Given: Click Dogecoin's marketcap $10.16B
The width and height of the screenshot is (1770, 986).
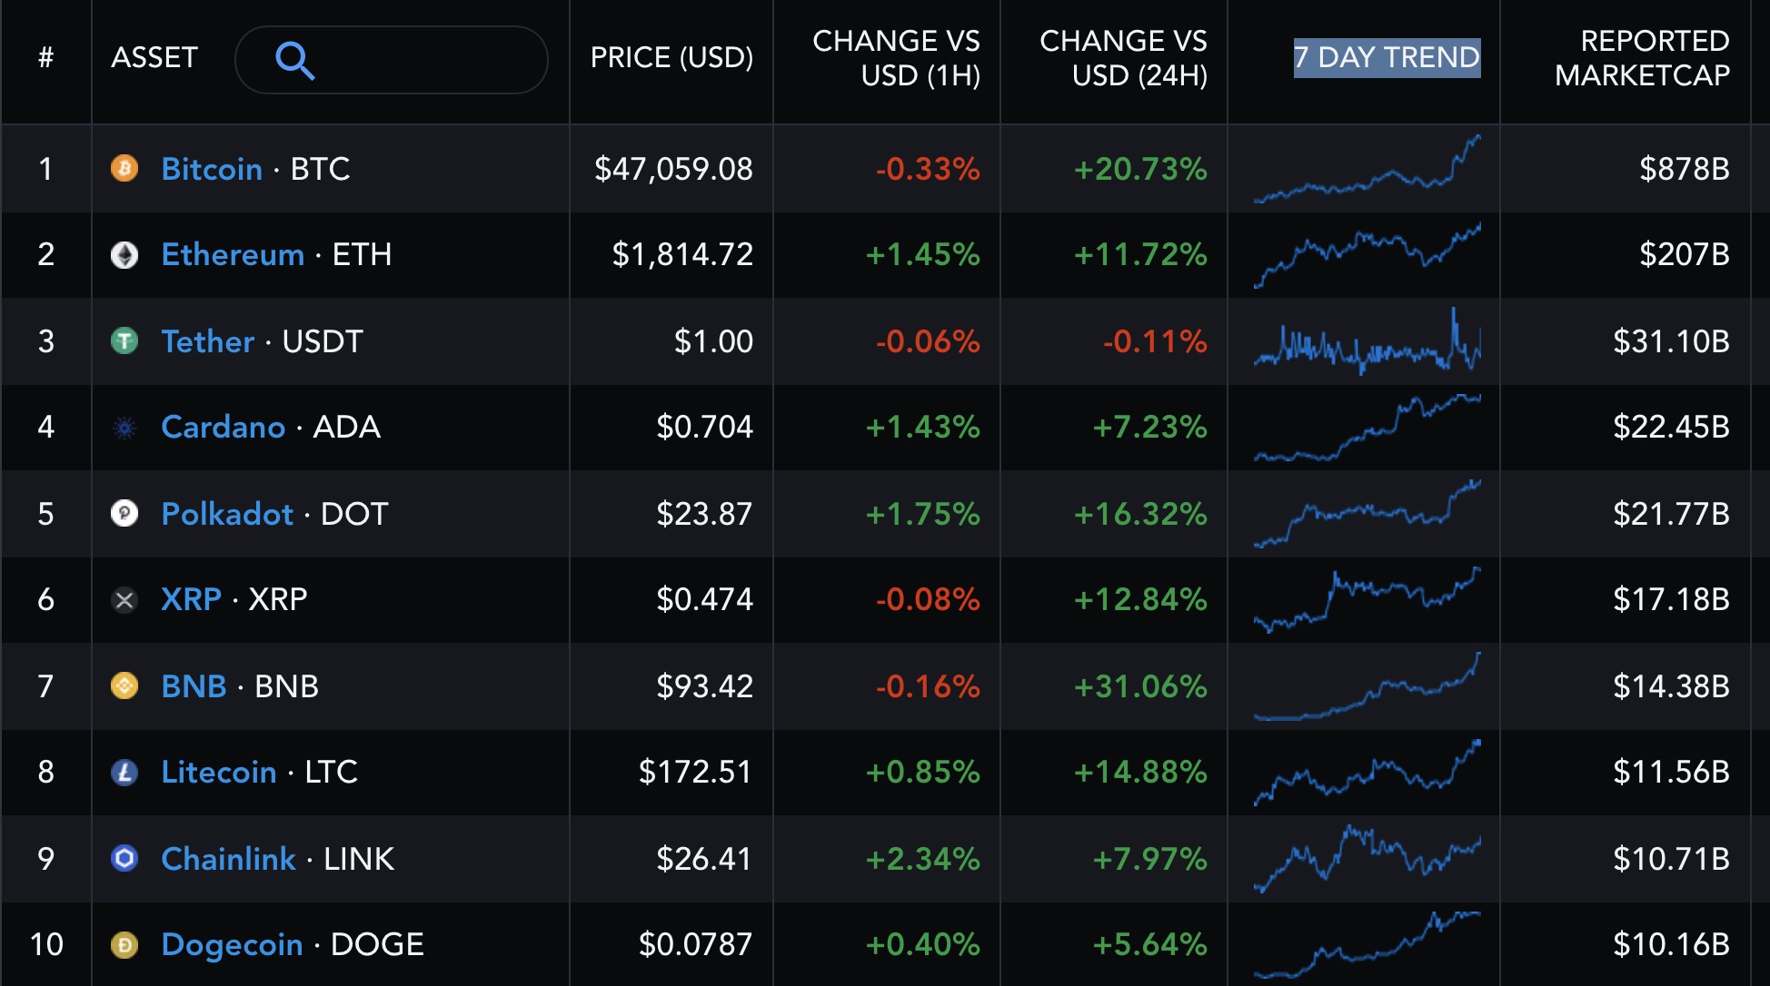Looking at the screenshot, I should (x=1671, y=944).
